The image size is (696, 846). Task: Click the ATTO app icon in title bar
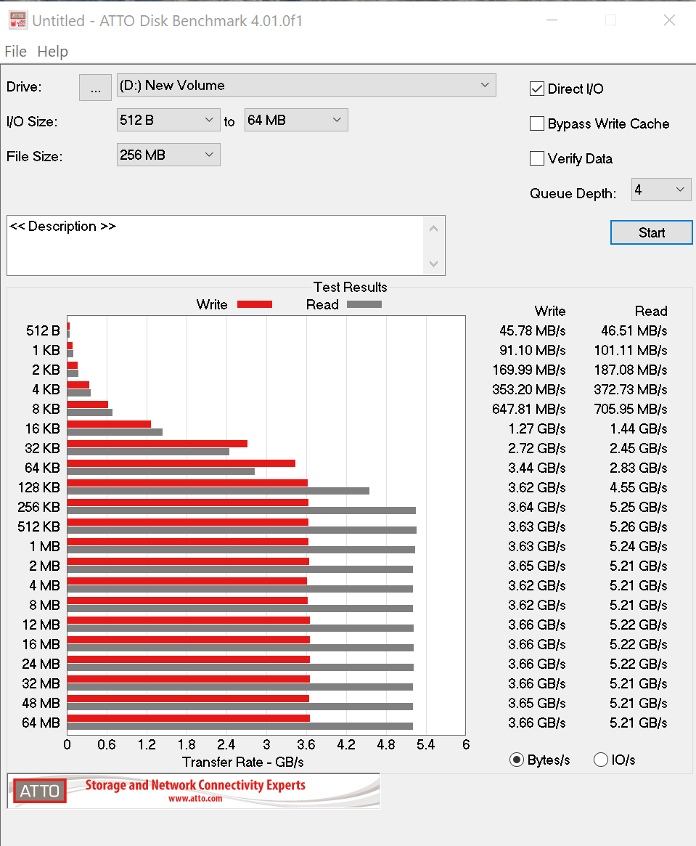click(18, 20)
